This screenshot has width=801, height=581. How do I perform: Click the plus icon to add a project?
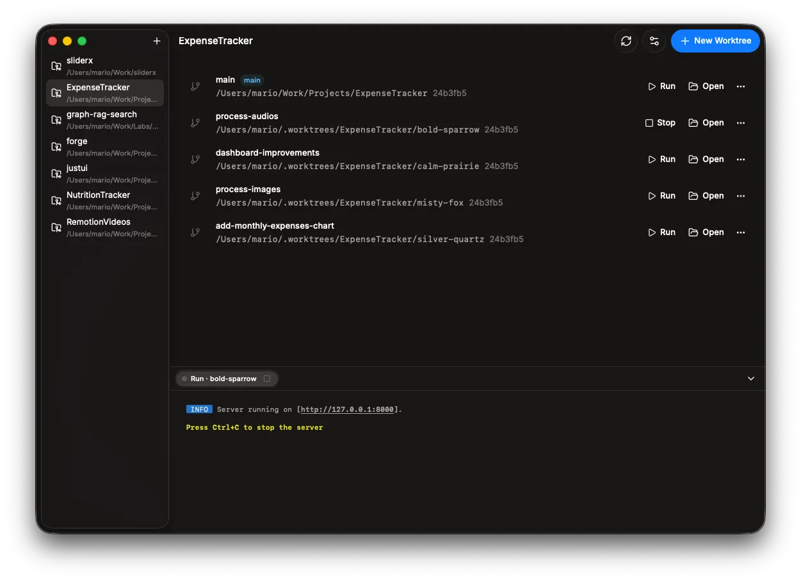pos(157,41)
